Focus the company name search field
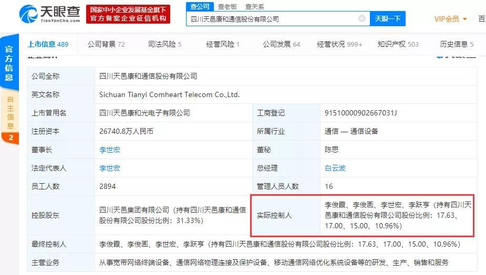 tap(273, 19)
